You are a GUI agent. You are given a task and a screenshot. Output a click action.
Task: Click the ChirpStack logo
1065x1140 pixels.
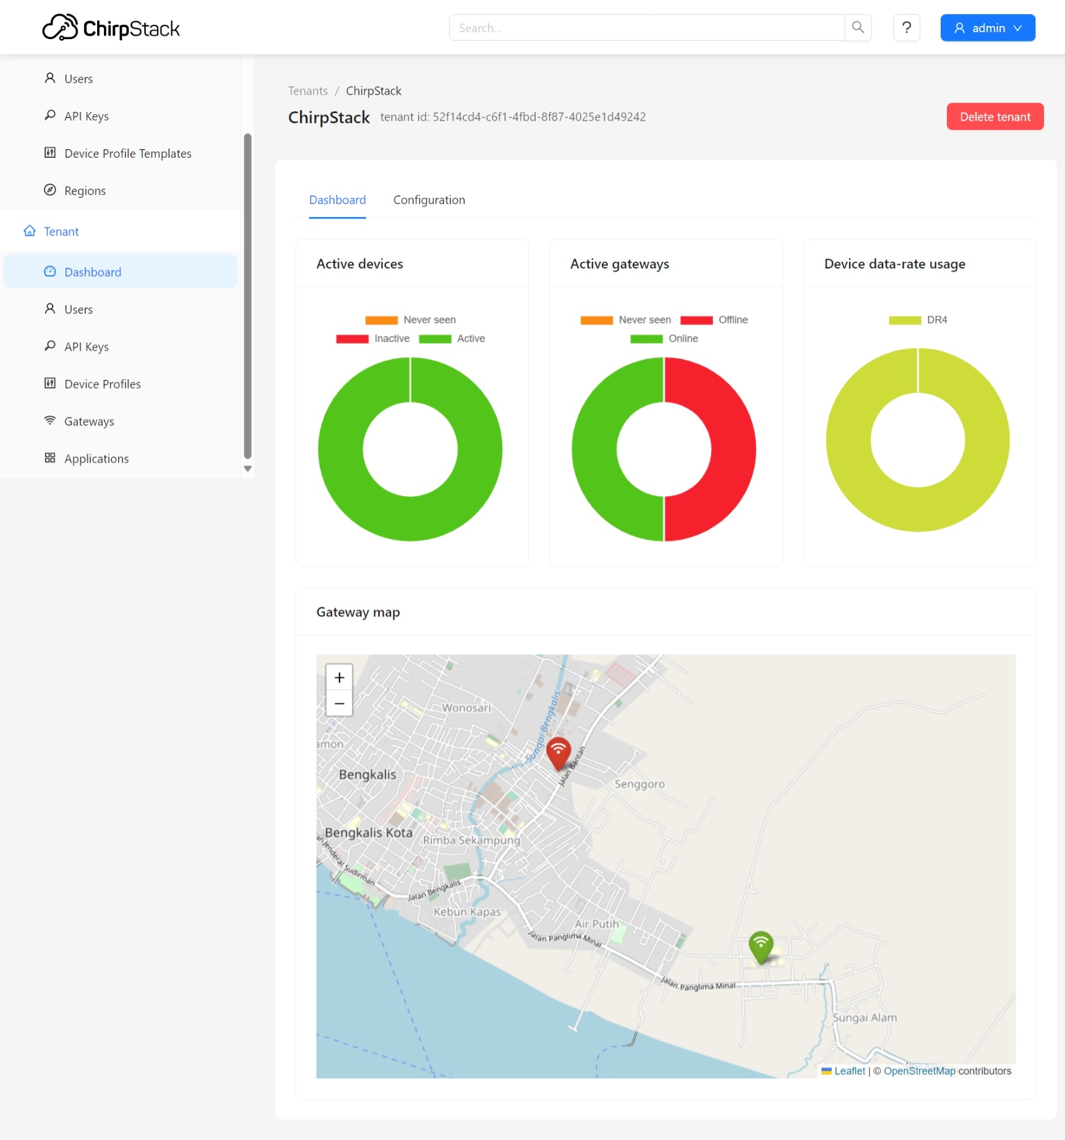pos(111,28)
